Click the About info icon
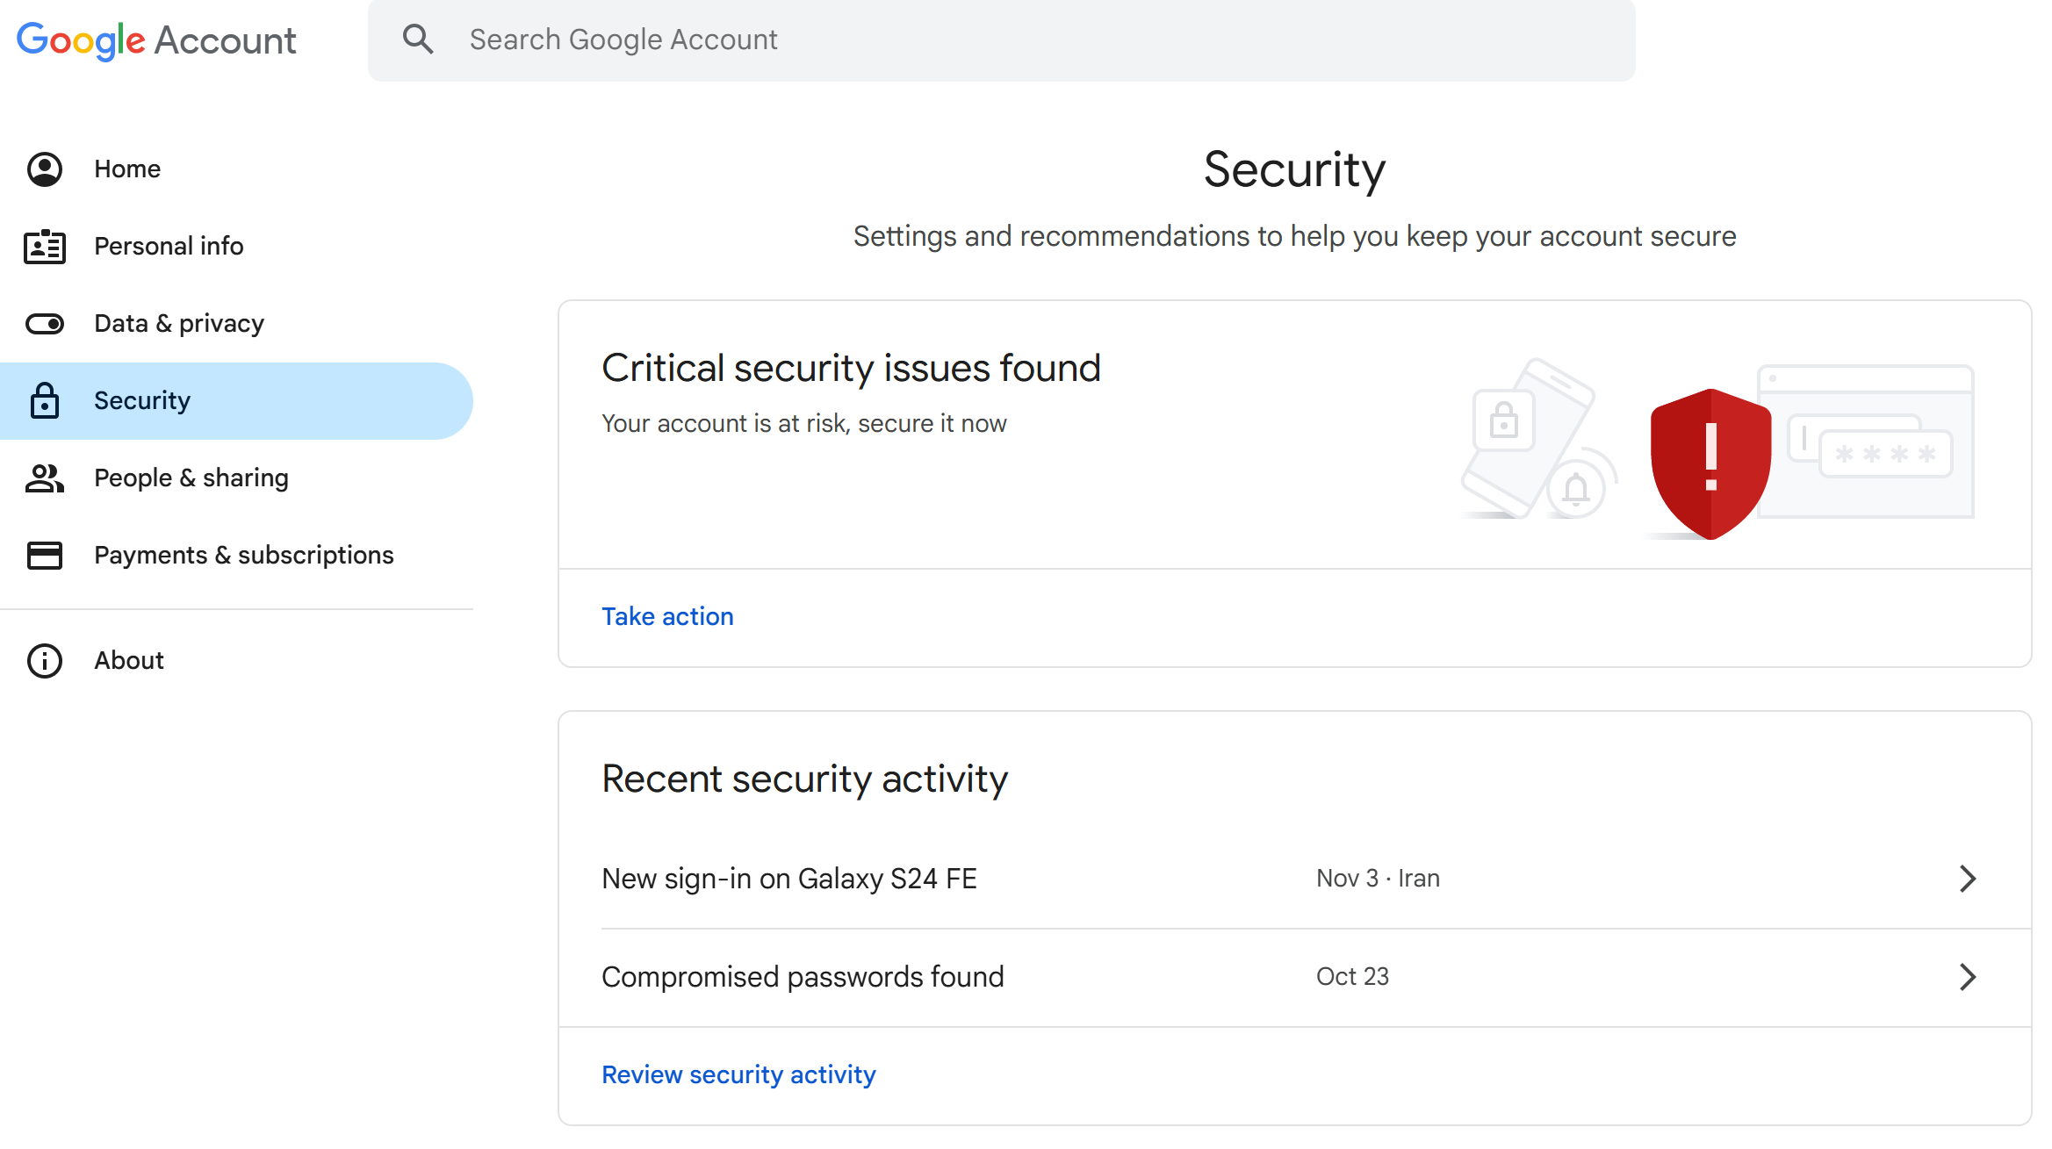Image resolution: width=2052 pixels, height=1149 pixels. point(44,659)
